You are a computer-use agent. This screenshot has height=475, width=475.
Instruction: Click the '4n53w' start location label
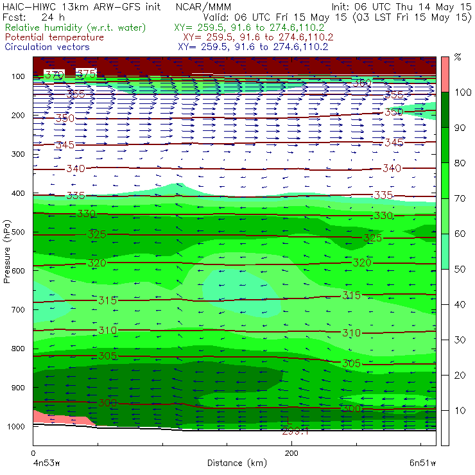(x=47, y=463)
